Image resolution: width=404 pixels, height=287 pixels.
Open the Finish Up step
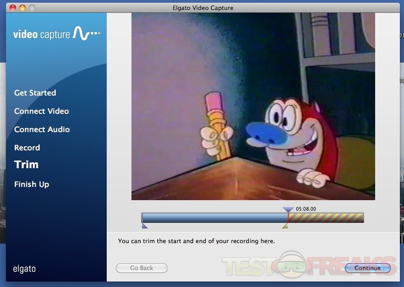[x=32, y=184]
